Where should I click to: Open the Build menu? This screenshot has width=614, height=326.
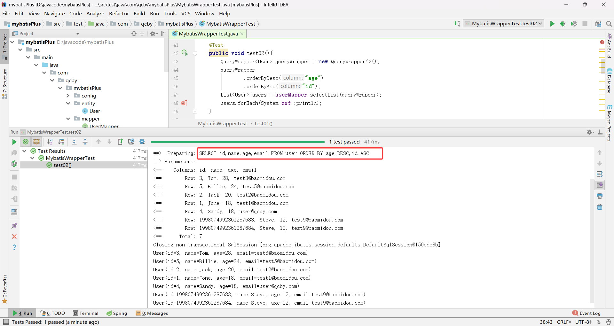(x=139, y=13)
